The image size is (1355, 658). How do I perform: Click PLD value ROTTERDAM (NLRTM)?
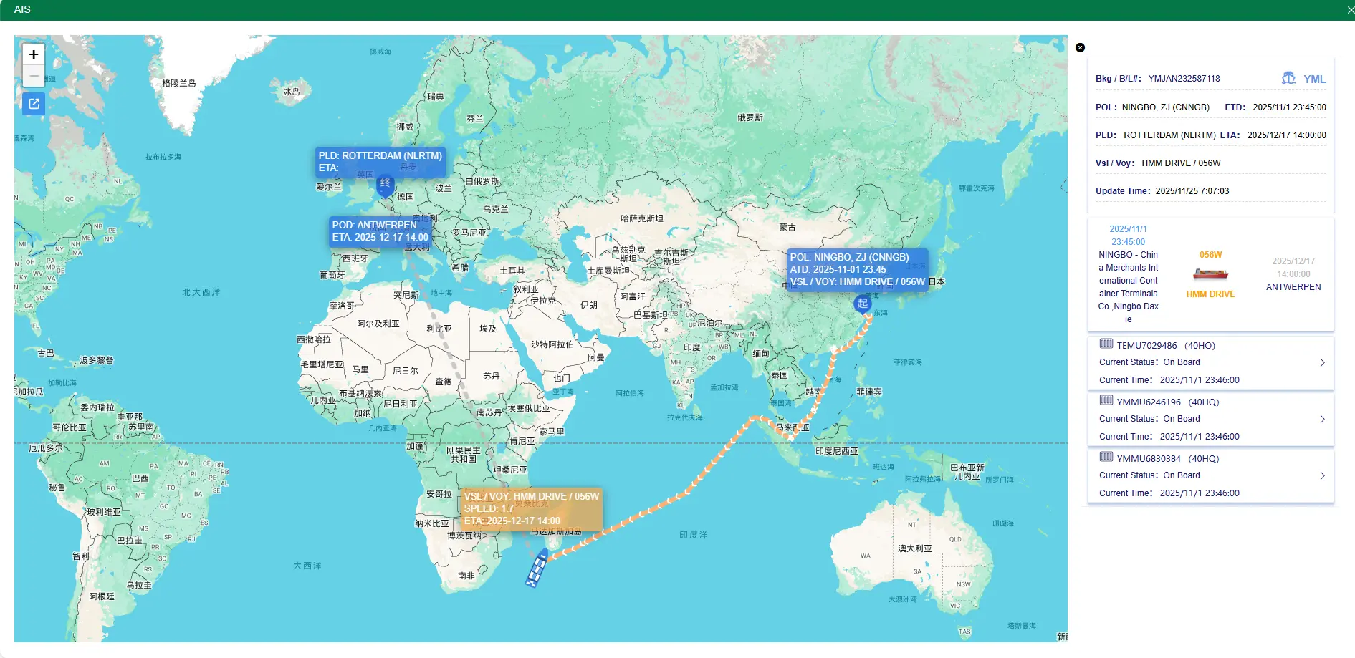[x=1169, y=135]
